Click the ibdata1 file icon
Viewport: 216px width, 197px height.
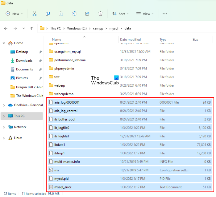(x=51, y=144)
